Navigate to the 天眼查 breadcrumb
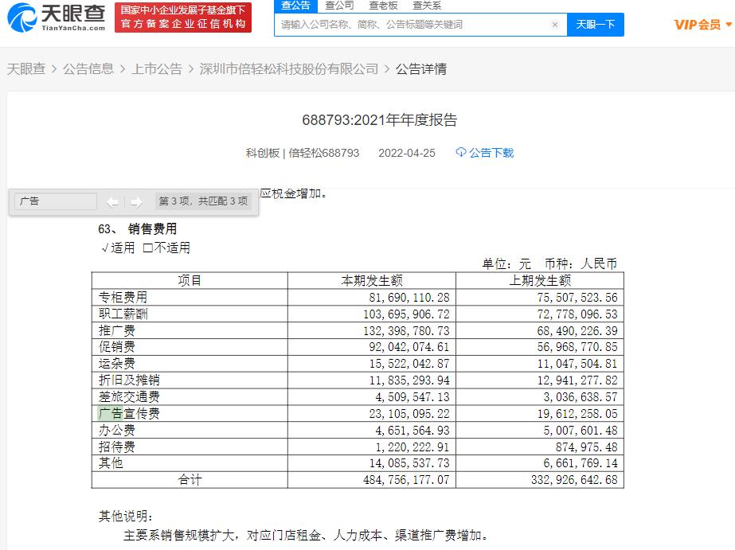This screenshot has height=550, width=735. 25,69
